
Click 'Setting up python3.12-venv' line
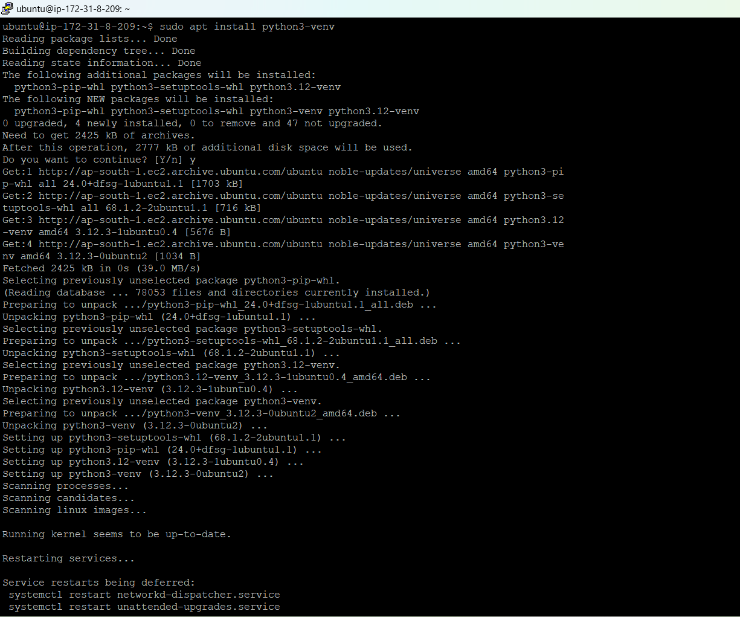(153, 462)
